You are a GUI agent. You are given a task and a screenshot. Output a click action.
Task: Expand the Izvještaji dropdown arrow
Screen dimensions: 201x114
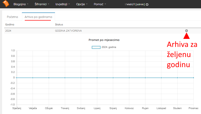tap(69, 4)
